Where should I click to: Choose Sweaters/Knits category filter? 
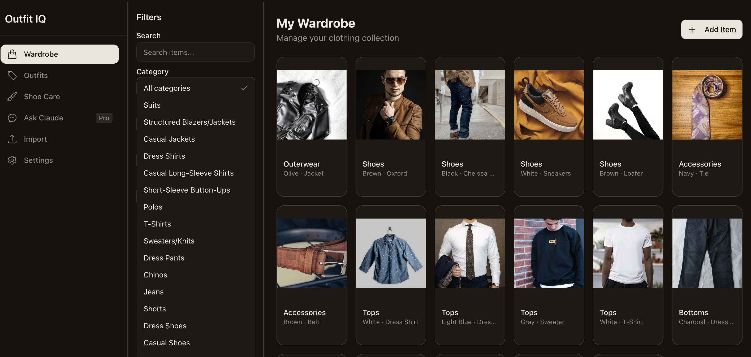pyautogui.click(x=169, y=241)
